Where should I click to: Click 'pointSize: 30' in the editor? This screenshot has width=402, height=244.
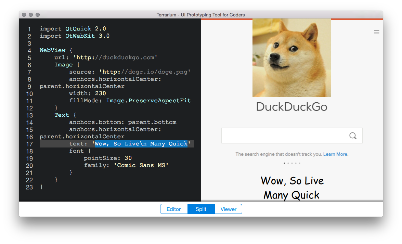tap(108, 158)
